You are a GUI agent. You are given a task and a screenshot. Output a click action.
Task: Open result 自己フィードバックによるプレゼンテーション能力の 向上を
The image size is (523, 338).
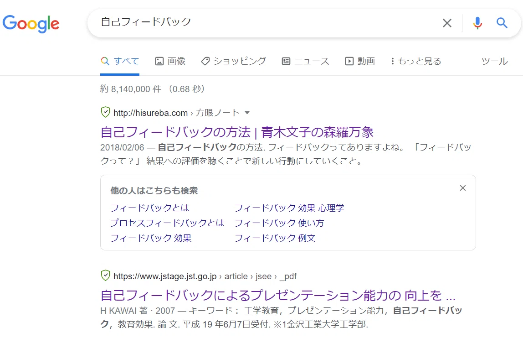(x=278, y=296)
